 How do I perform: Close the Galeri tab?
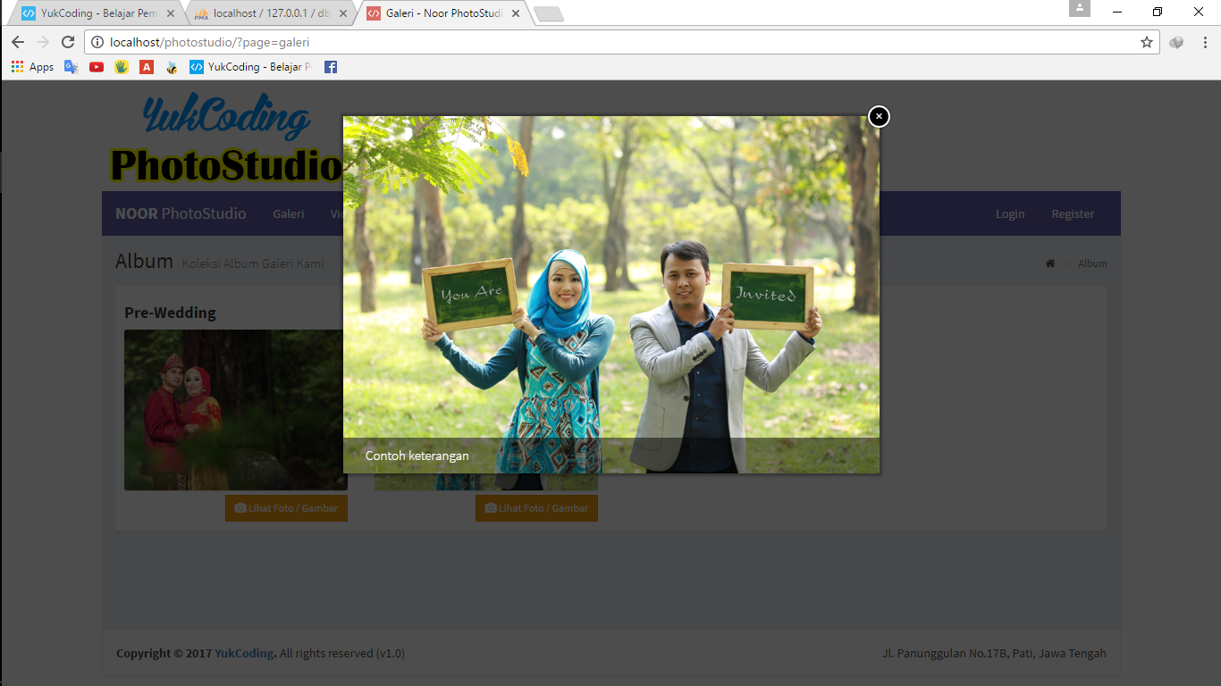516,13
